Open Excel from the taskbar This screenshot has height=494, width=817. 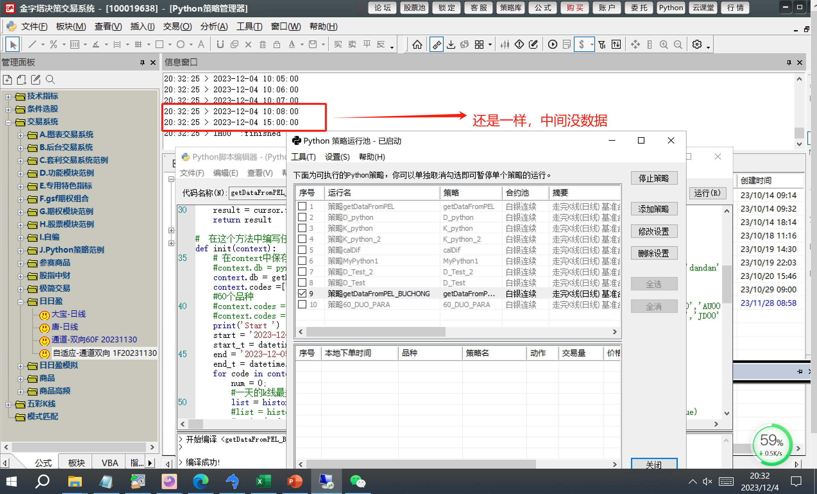[x=263, y=481]
